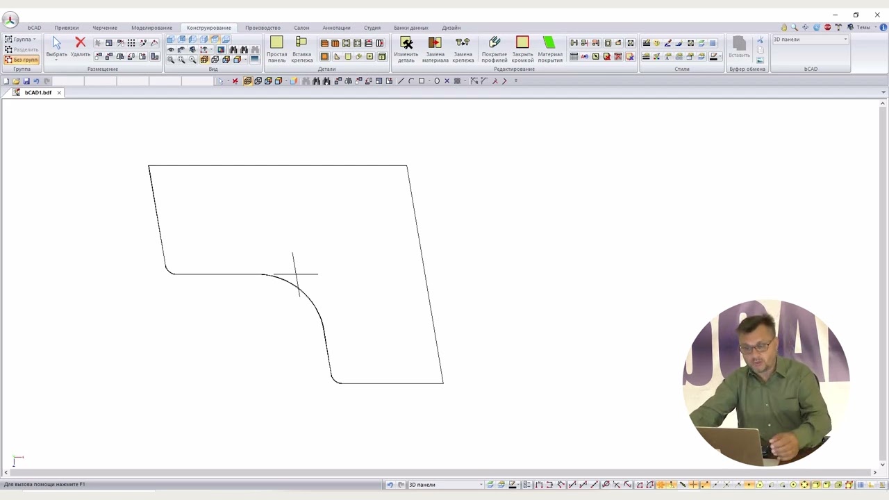Toggle the eye visibility icon in Вид group
Image resolution: width=889 pixels, height=500 pixels.
click(170, 49)
